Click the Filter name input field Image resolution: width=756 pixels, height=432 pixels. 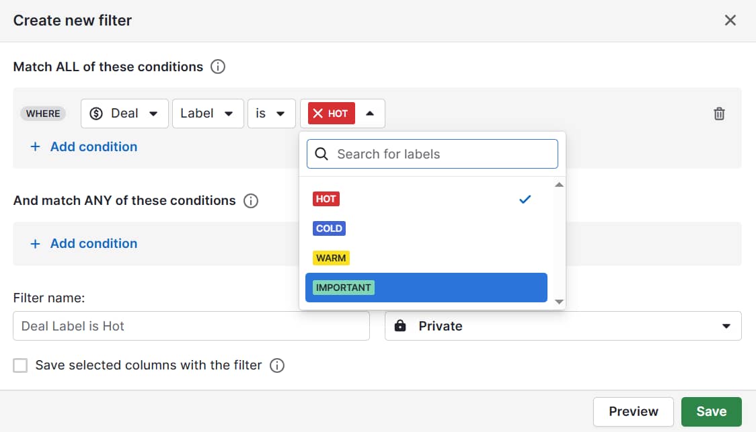(x=191, y=326)
